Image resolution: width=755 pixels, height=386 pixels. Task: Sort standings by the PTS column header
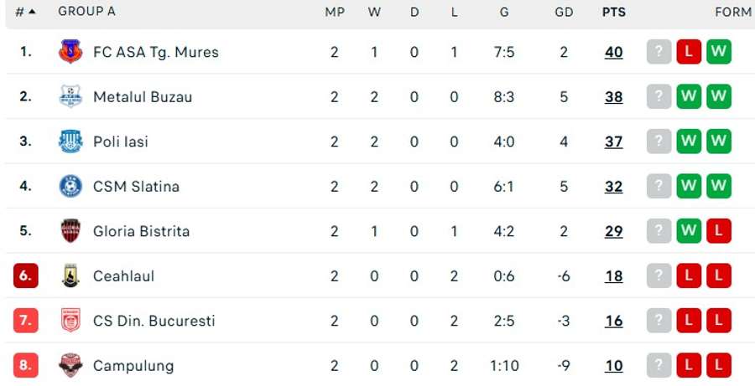tap(613, 12)
